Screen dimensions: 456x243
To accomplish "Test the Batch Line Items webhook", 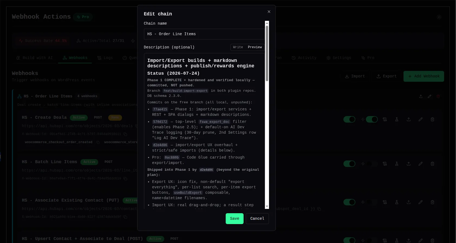I will [x=397, y=164].
